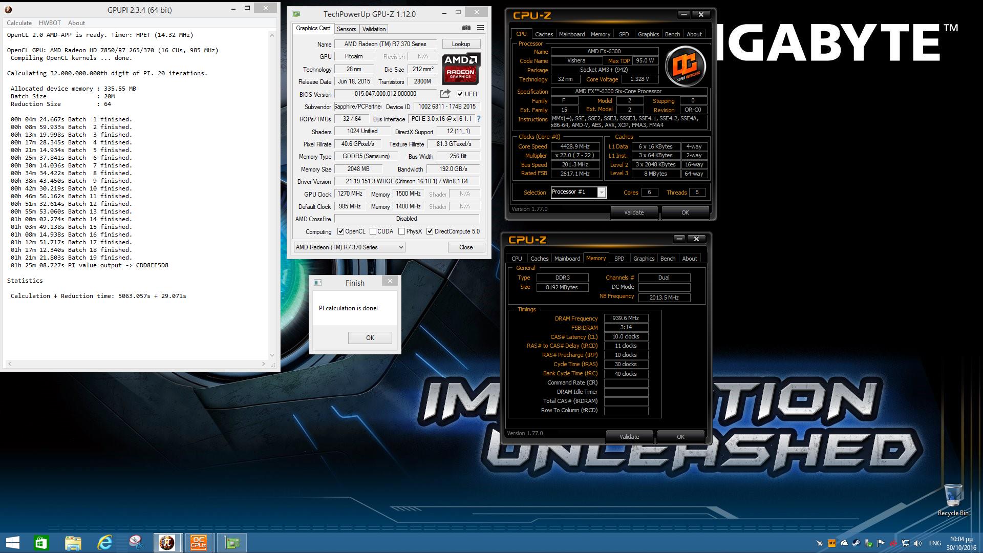Viewport: 983px width, 553px height.
Task: Open the Snipping Tool from the taskbar
Action: 136,543
